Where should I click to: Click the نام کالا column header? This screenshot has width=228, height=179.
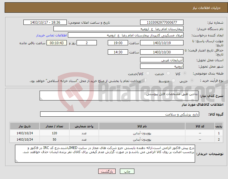[x=142, y=126]
